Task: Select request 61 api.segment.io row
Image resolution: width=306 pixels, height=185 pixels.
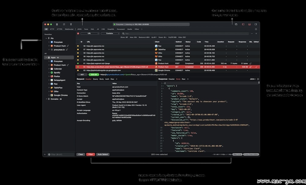Action: coord(168,63)
